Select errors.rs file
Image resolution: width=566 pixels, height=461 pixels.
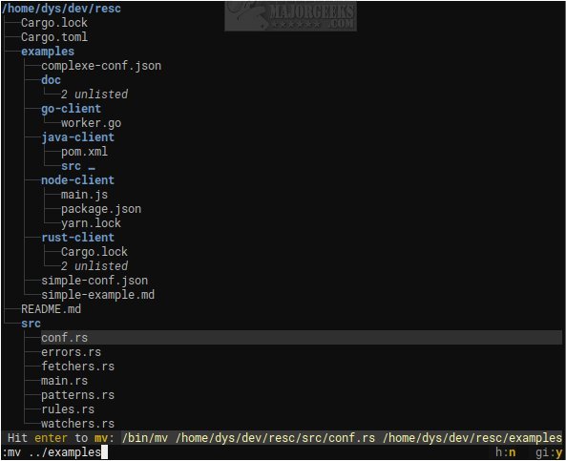[72, 352]
